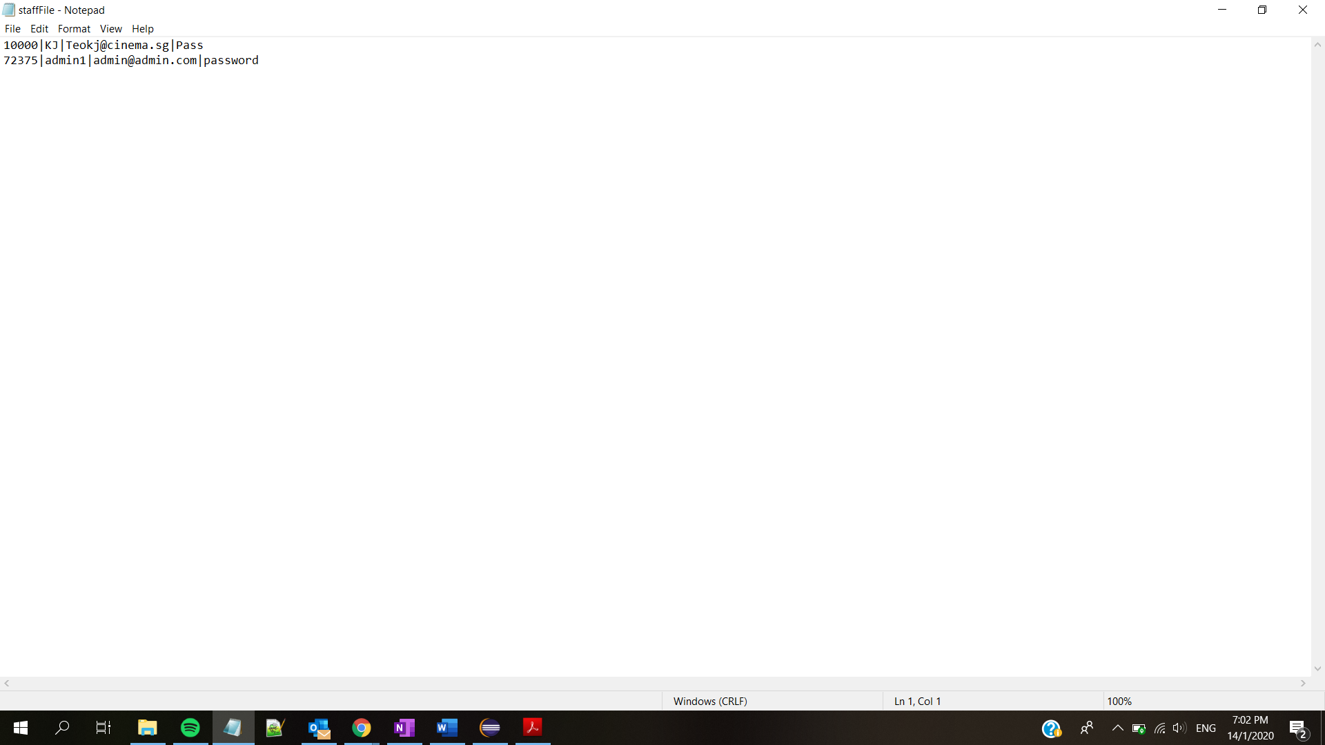Image resolution: width=1325 pixels, height=745 pixels.
Task: Launch Outlook from the taskbar
Action: coord(319,728)
